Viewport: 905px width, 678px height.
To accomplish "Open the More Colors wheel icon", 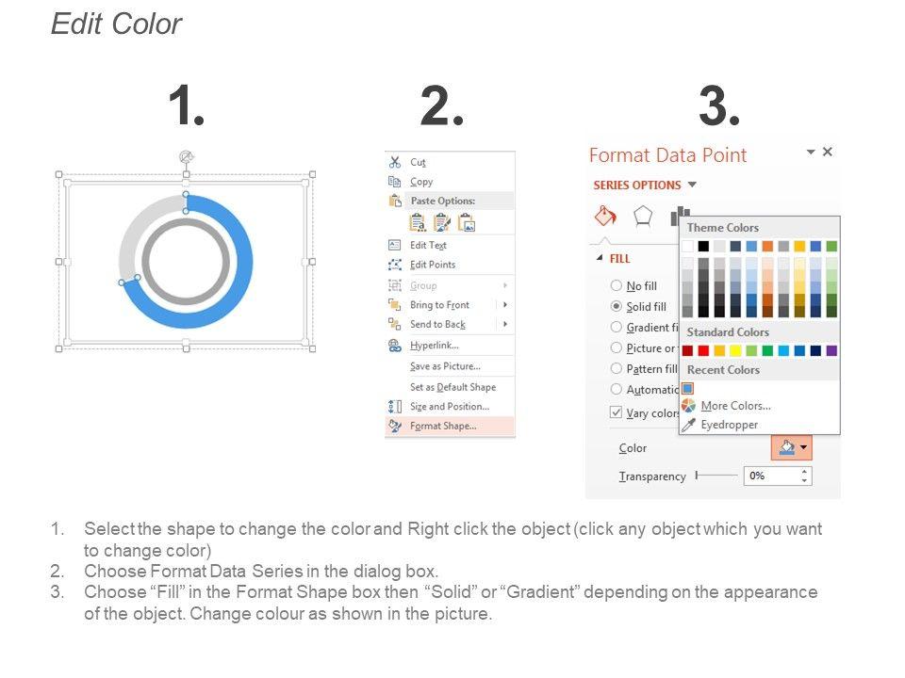I will (688, 406).
